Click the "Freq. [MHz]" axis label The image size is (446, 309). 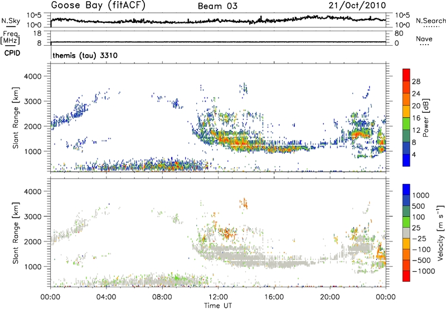[x=10, y=37]
